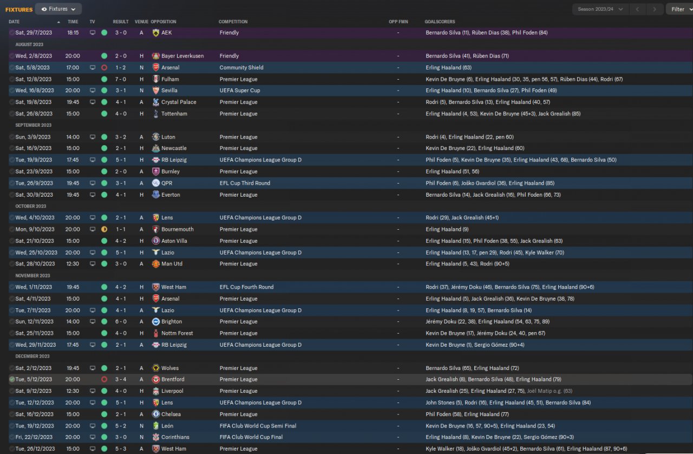Screen dimensions: 693x454
Task: Click the Man Utd club badge
Action: 156,264
